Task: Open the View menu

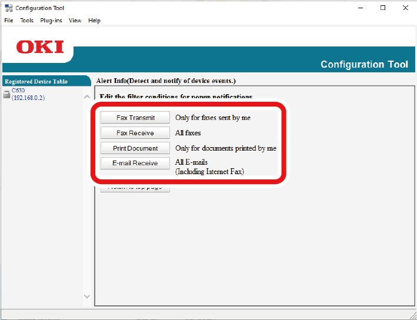Action: [x=75, y=21]
